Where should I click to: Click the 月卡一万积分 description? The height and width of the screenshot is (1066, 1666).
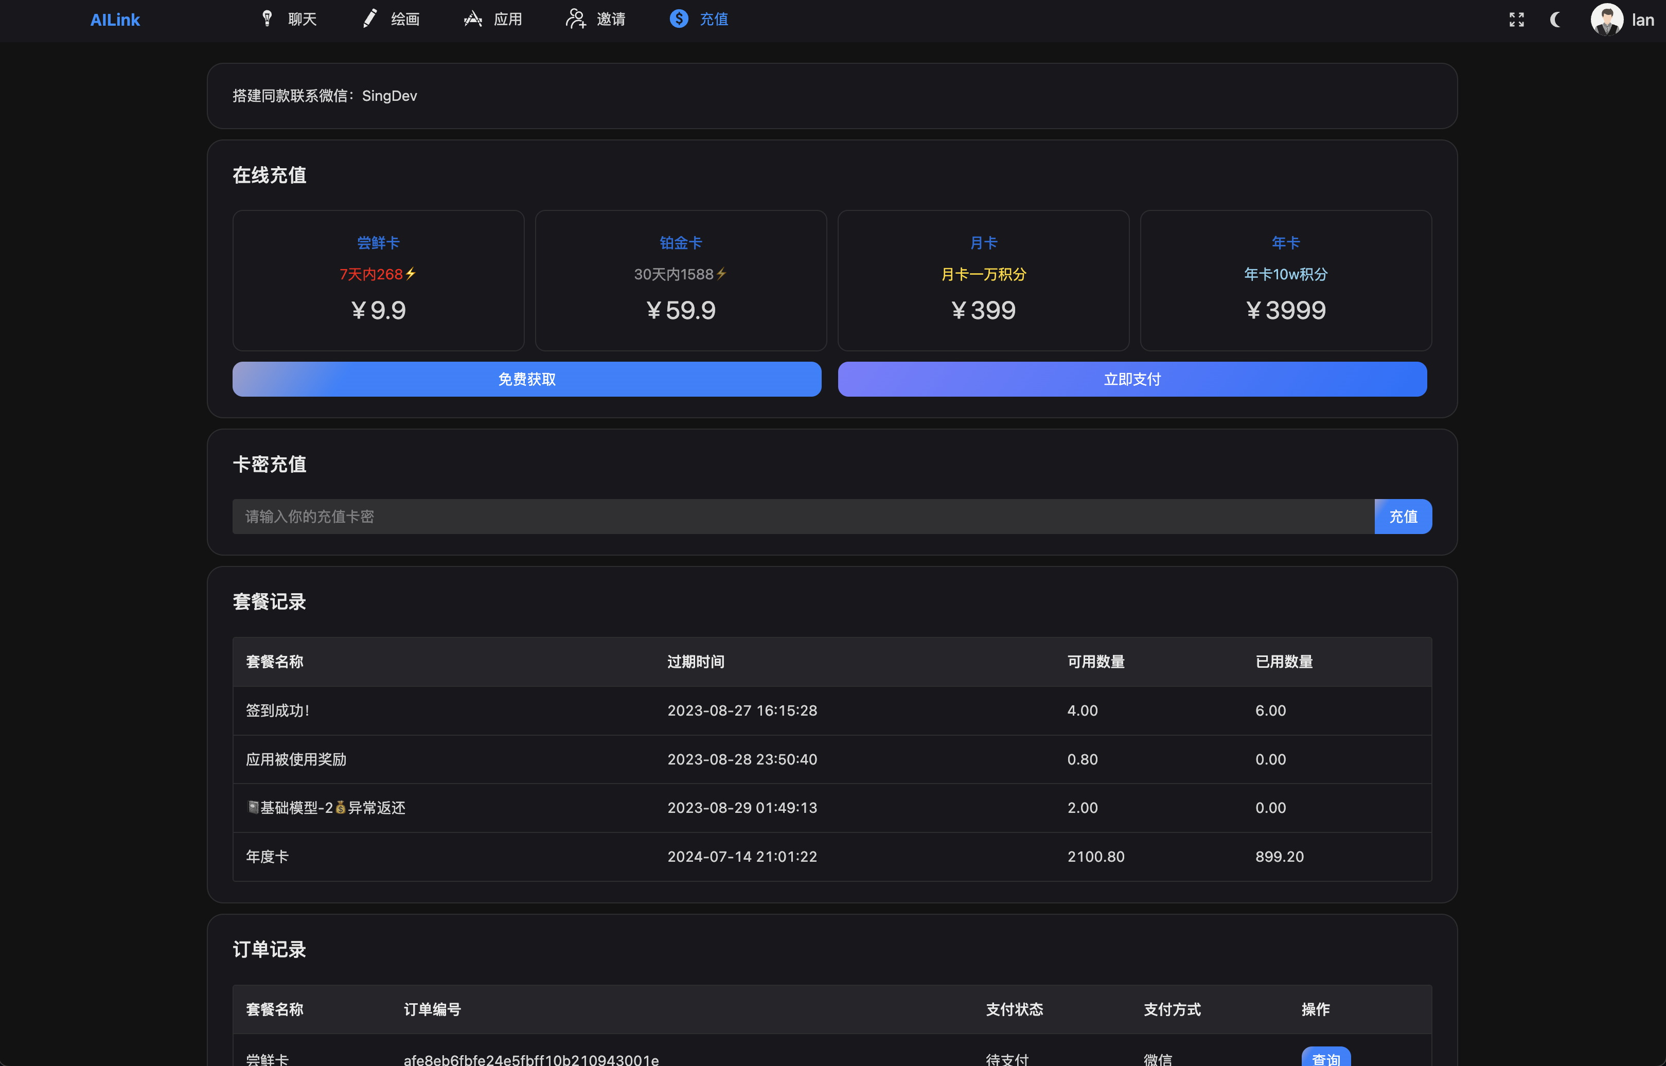tap(984, 274)
